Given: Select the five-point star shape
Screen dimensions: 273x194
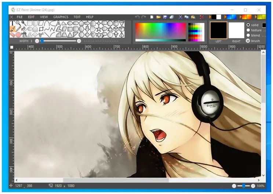Looking at the screenshot, I should [x=99, y=29].
